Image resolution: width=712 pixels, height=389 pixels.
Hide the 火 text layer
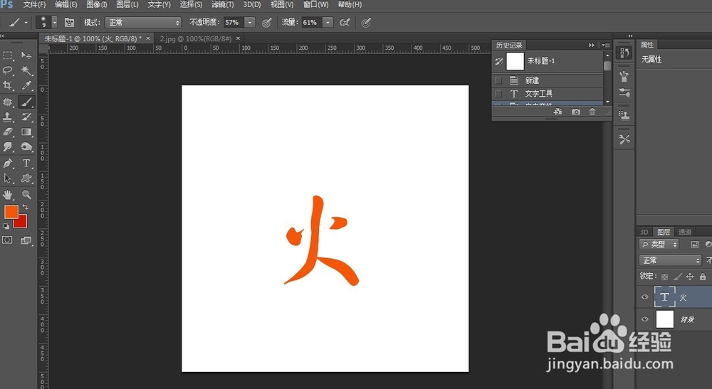645,297
